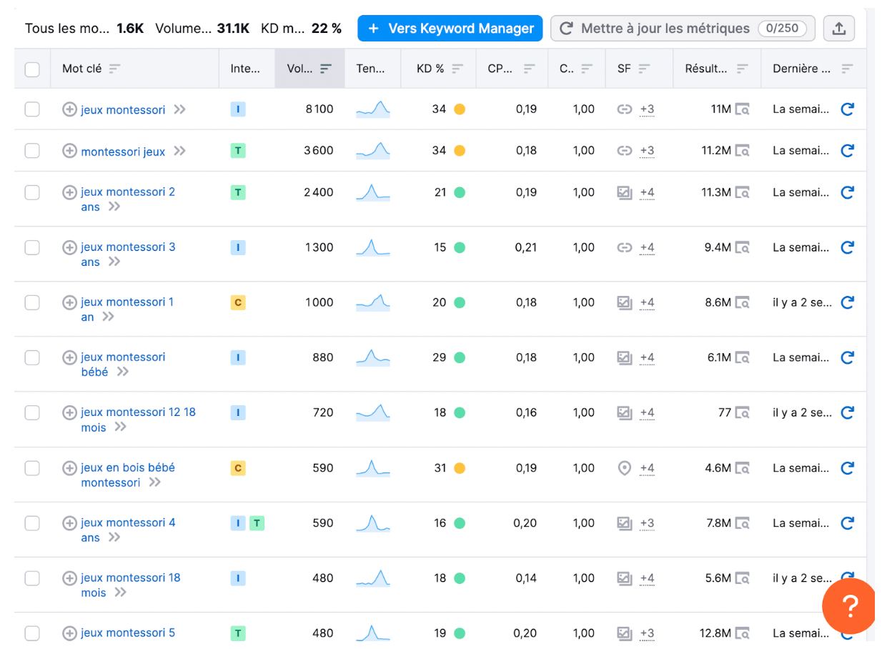View SERP icon next to 11M results
882x649 pixels.
743,110
